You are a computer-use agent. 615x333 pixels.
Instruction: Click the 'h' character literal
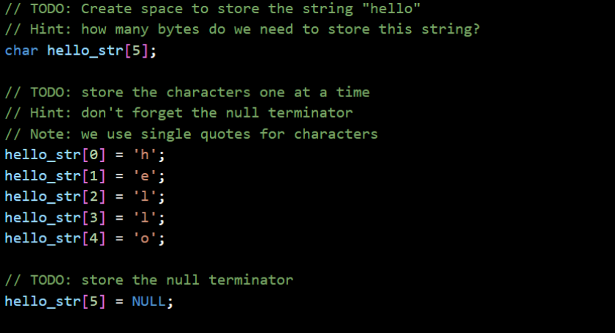[x=145, y=155]
